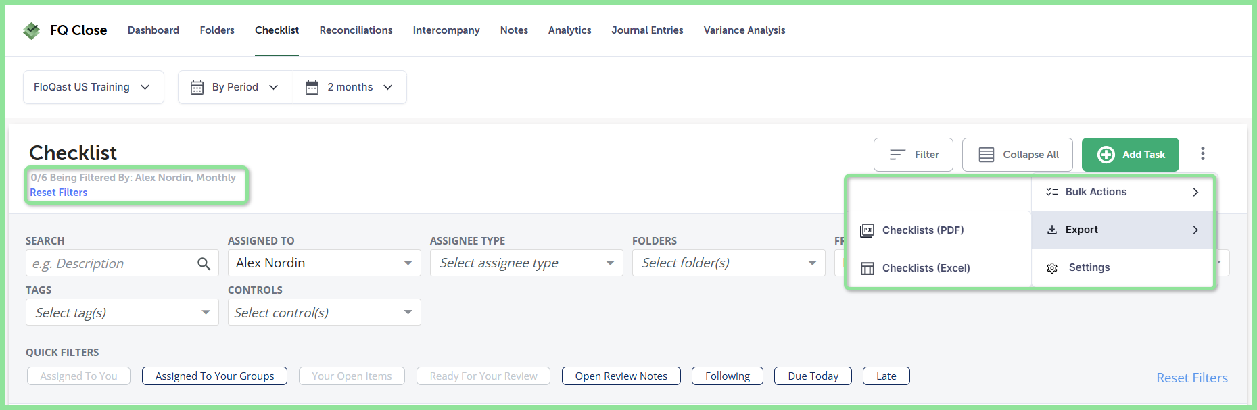Click the Filter button
1257x410 pixels.
click(x=914, y=155)
